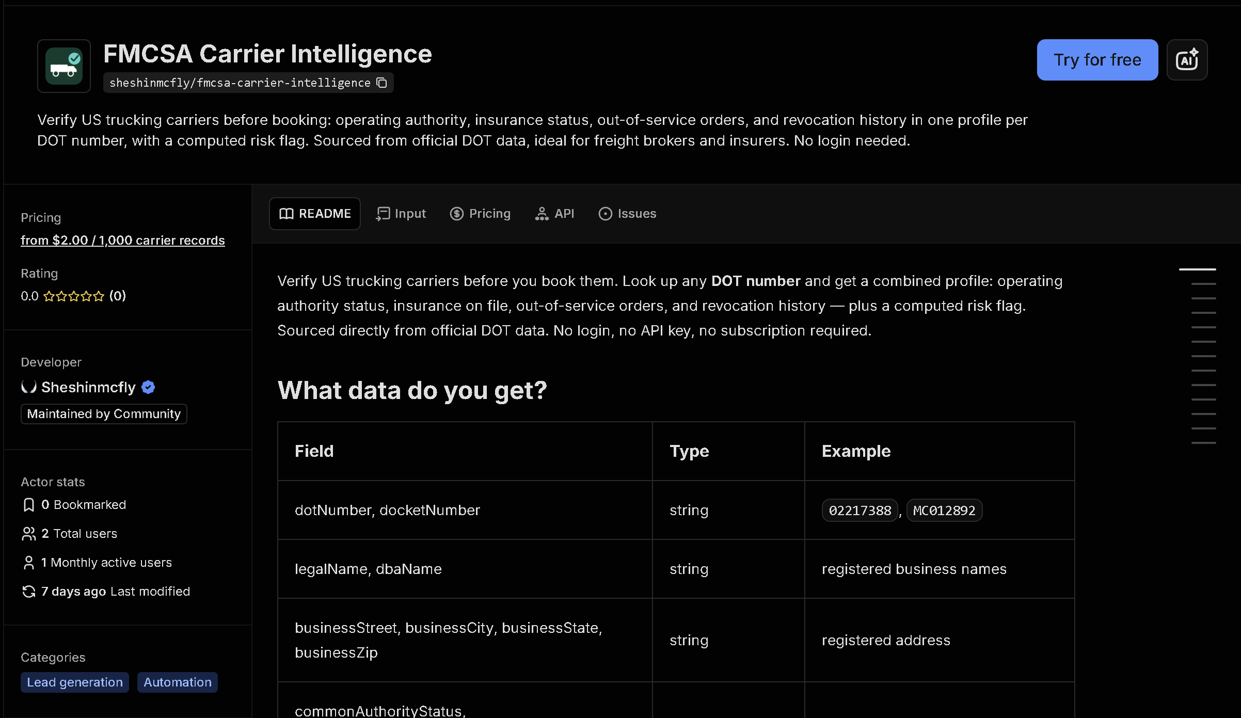Click the businessStreet, businessCity field cell
Viewport: 1241px width, 718px height.
465,641
